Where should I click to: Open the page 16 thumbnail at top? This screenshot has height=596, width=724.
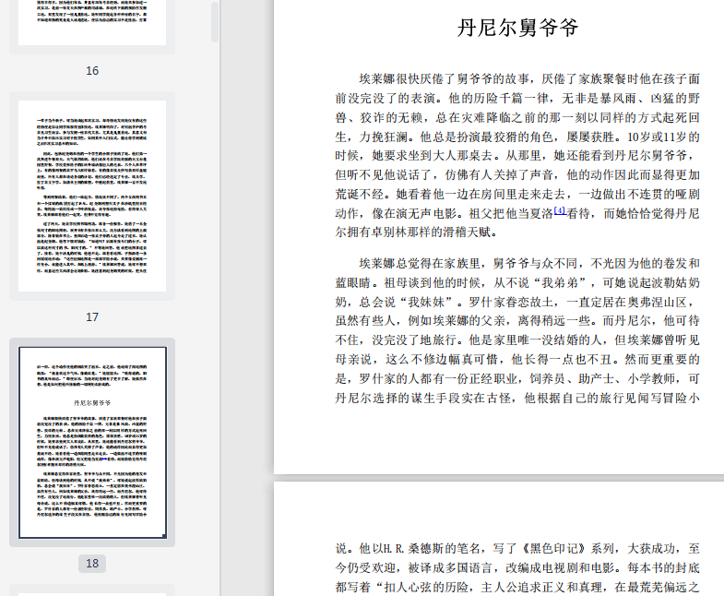(x=92, y=22)
